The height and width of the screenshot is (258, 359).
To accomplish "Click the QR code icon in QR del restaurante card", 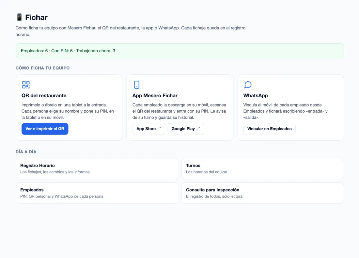I will click(26, 85).
